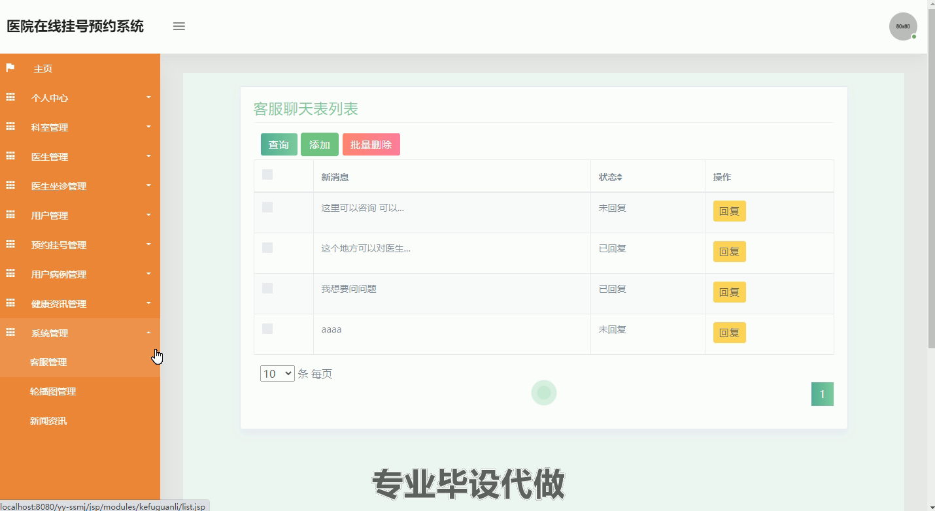935x511 pixels.
Task: Click grid icon beside 科室管理
Action: (x=10, y=127)
